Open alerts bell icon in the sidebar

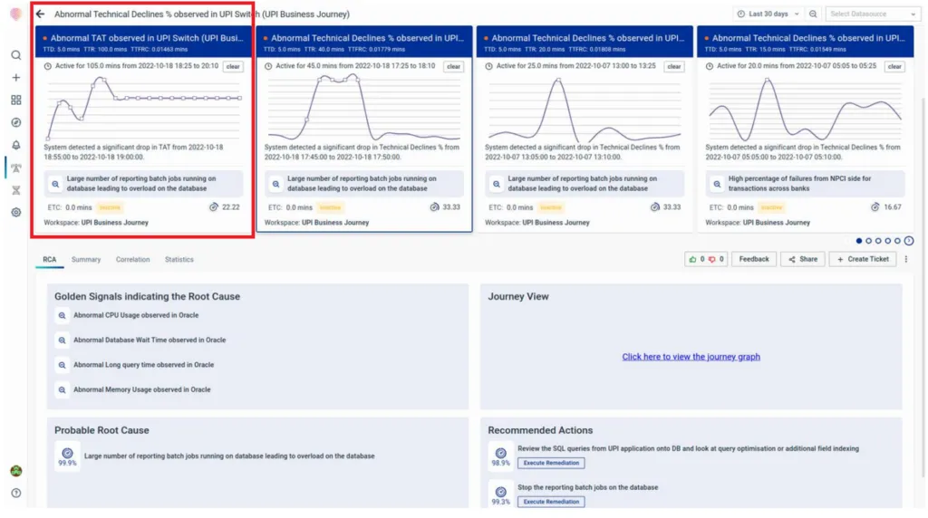point(16,145)
